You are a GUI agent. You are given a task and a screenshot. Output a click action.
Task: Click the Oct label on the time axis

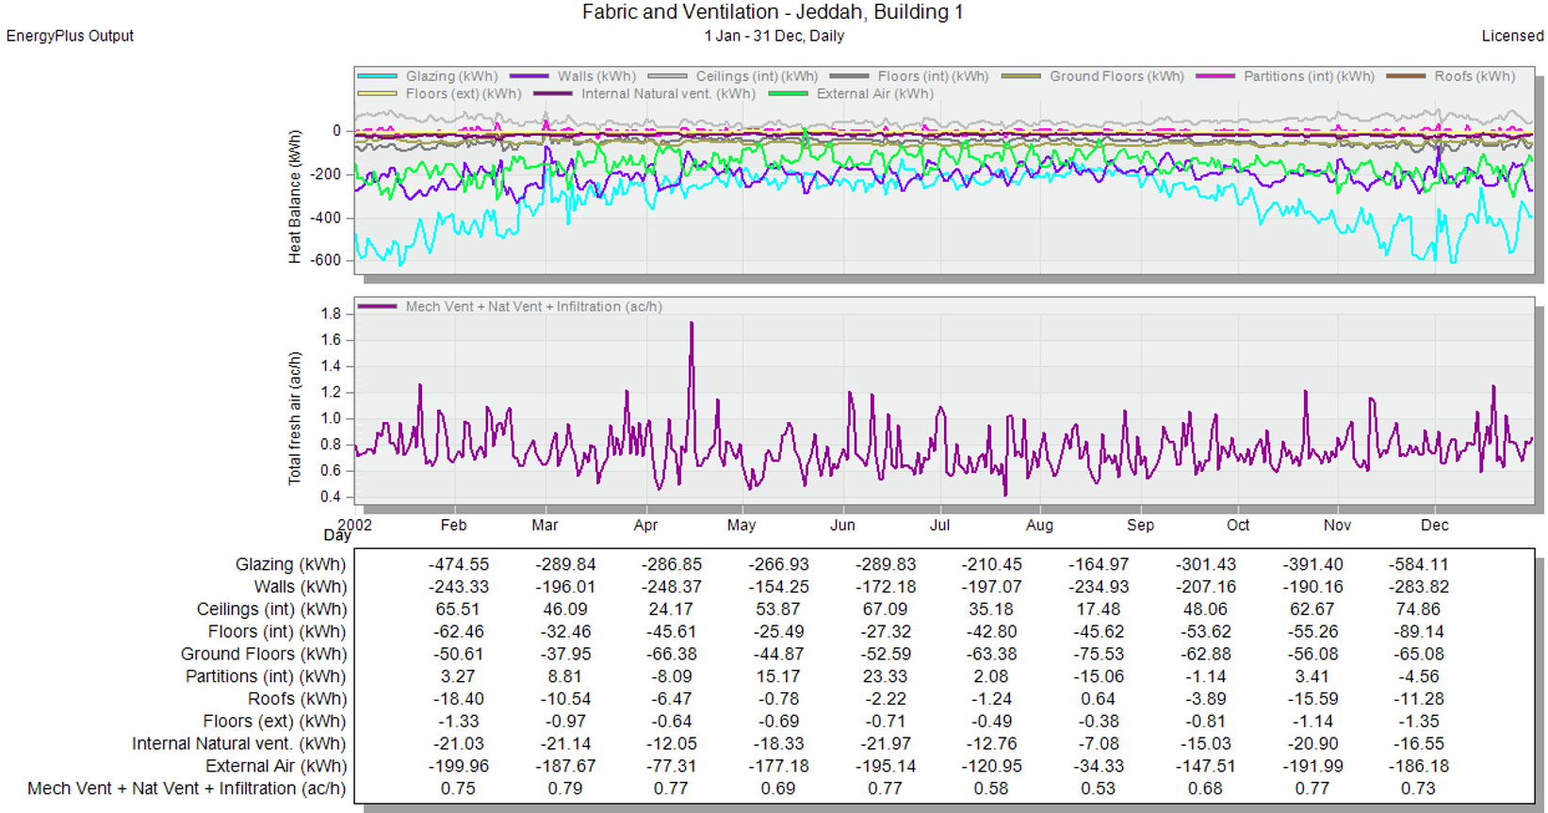1238,525
